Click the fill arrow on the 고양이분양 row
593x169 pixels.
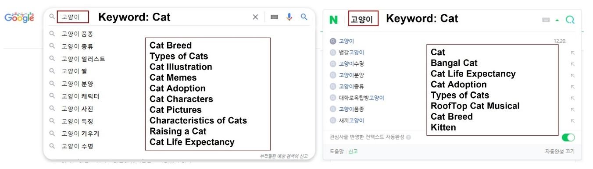click(572, 75)
